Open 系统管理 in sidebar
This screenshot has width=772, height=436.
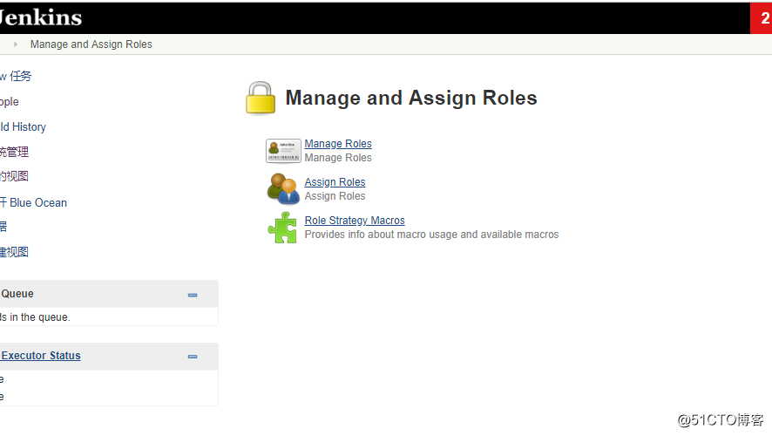[14, 152]
